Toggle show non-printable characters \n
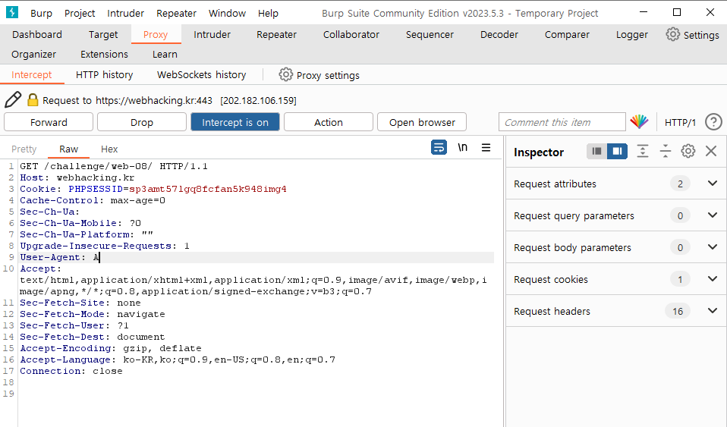The height and width of the screenshot is (427, 727). coord(462,147)
